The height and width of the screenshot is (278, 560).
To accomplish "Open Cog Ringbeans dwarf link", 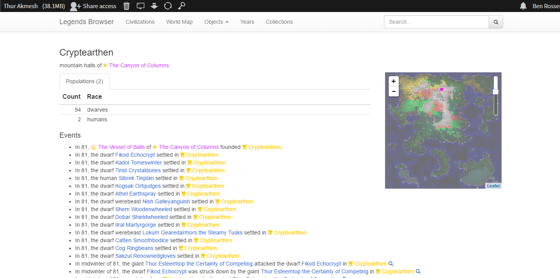I will point(134,248).
